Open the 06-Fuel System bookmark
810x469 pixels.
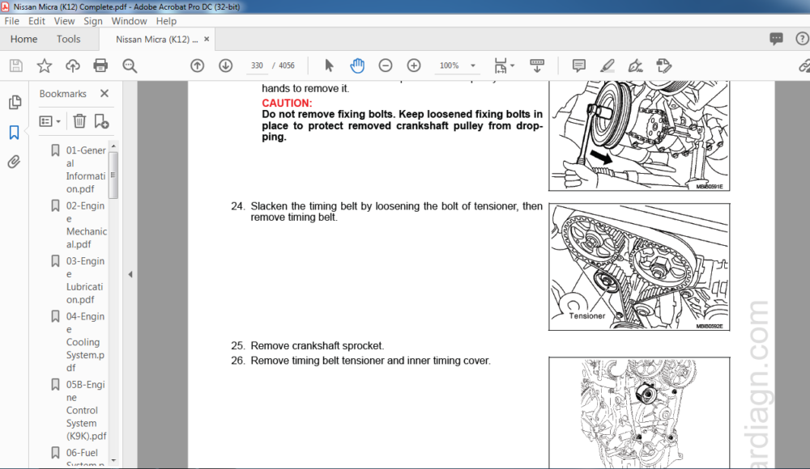click(85, 457)
